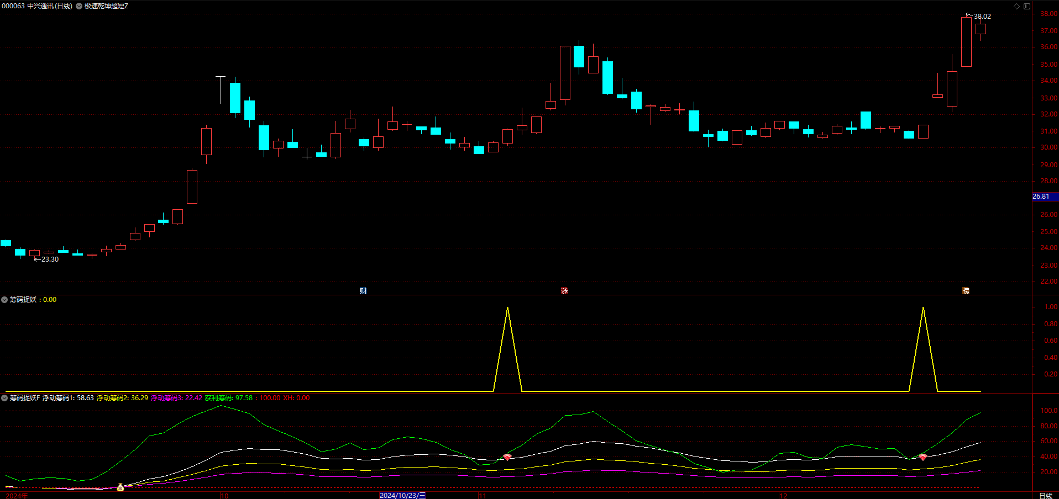
Task: Click the 获利筹码: 97.58 readout
Action: (228, 398)
